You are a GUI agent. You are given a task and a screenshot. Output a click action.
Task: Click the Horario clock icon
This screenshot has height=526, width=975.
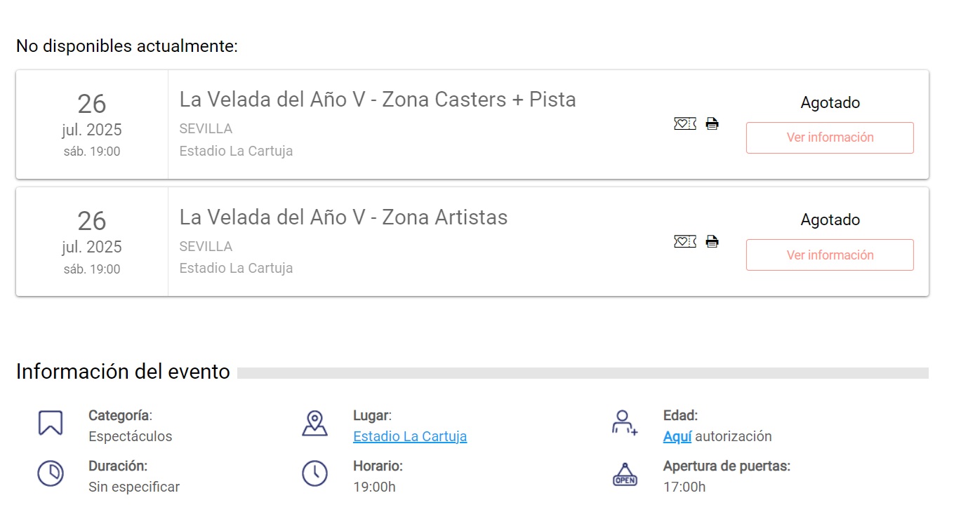(x=314, y=473)
